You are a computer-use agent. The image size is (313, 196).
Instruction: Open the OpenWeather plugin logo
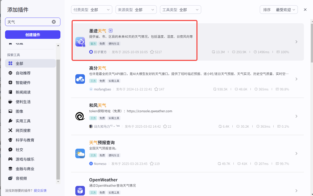click(80, 191)
